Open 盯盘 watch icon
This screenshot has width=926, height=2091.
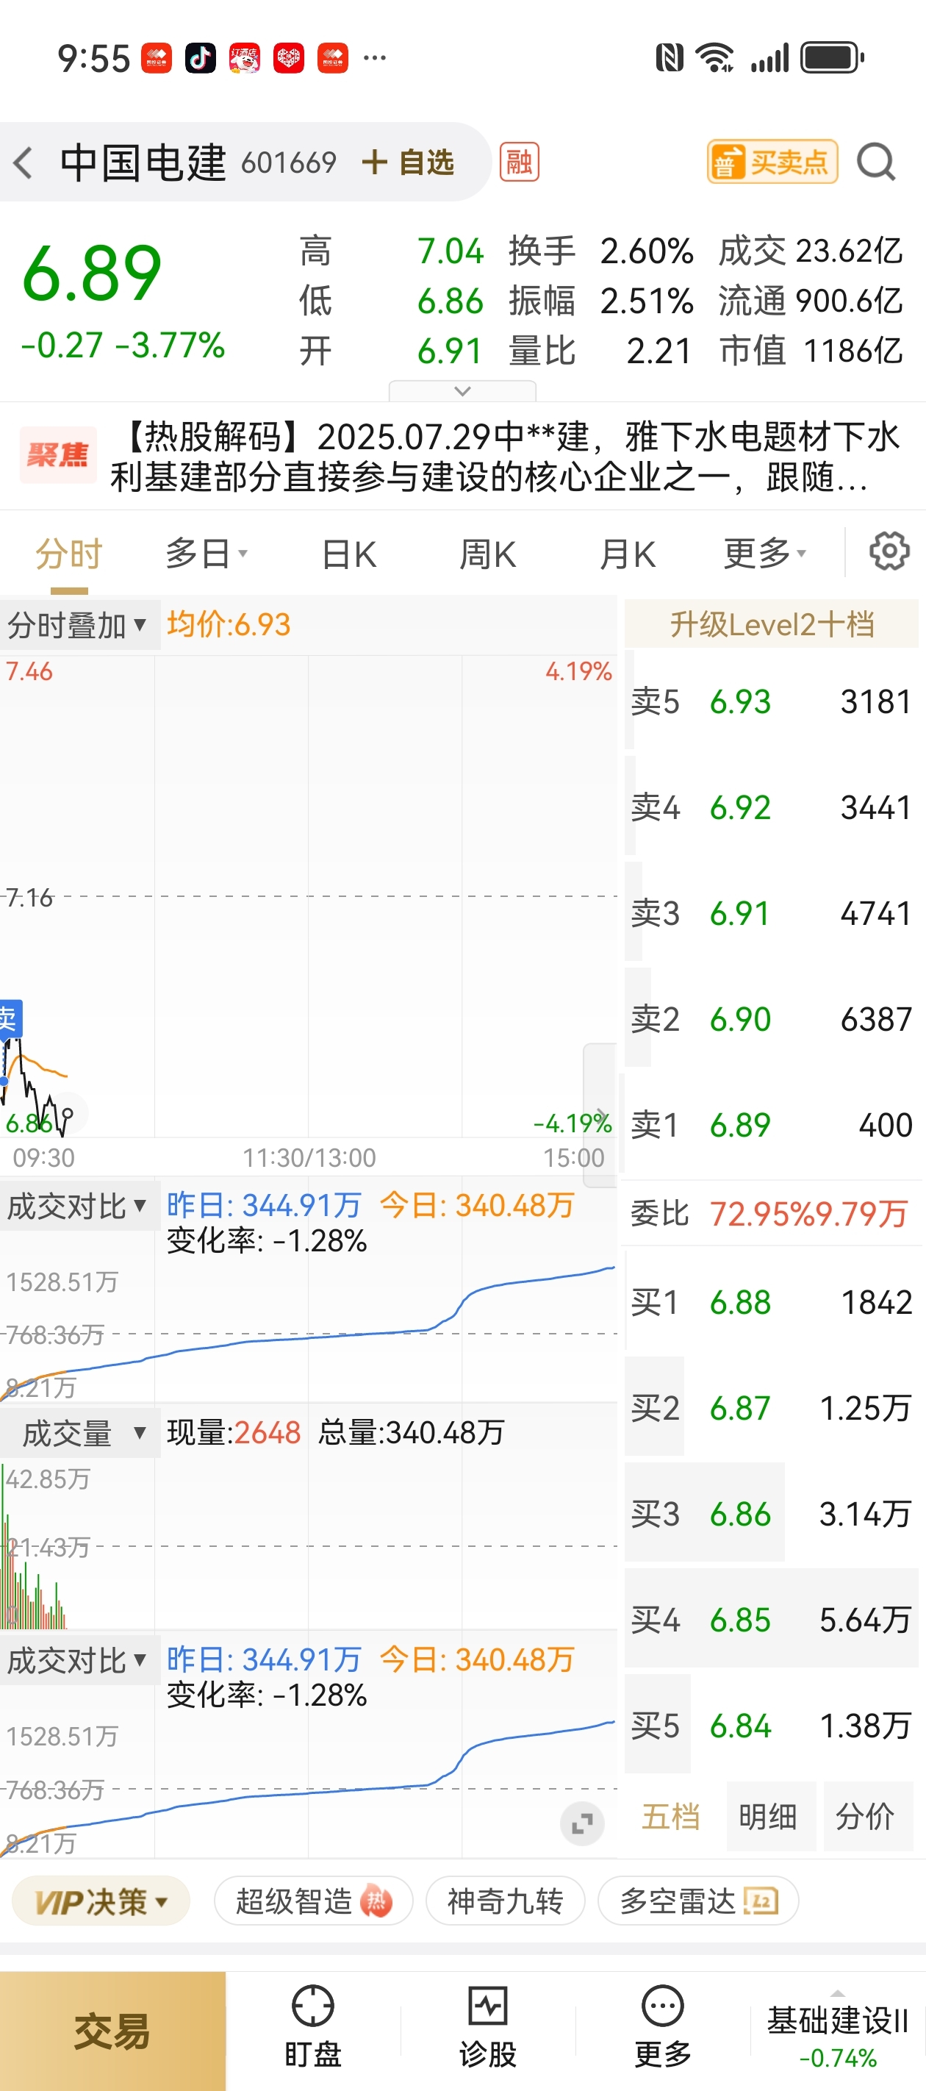[312, 2027]
